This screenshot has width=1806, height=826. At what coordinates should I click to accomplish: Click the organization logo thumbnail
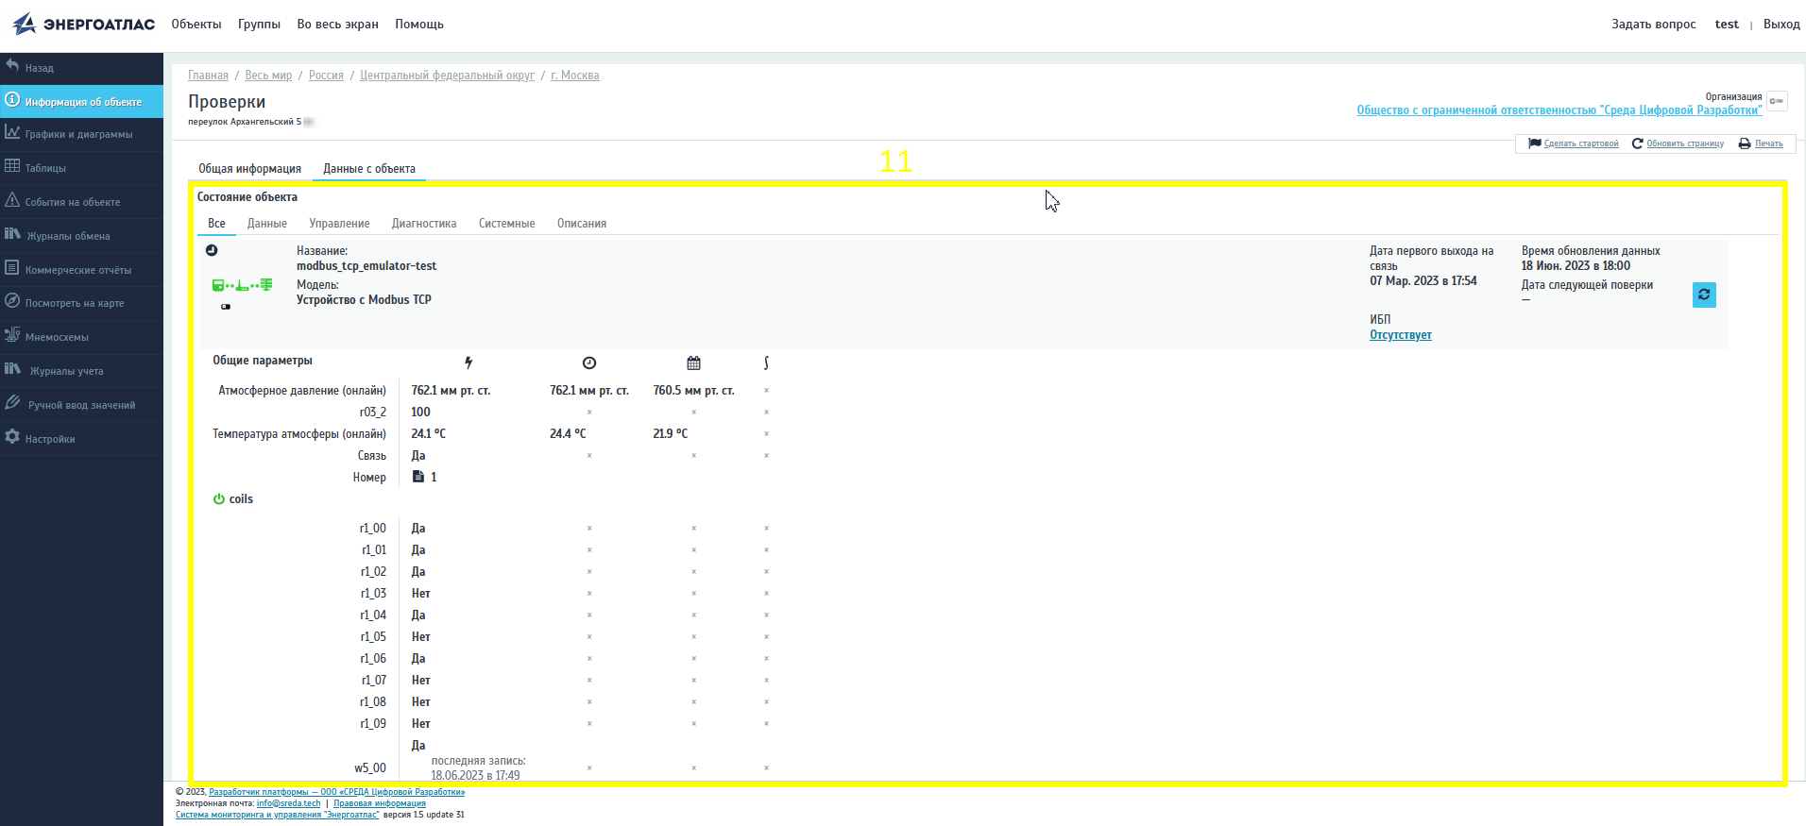pos(1777,101)
